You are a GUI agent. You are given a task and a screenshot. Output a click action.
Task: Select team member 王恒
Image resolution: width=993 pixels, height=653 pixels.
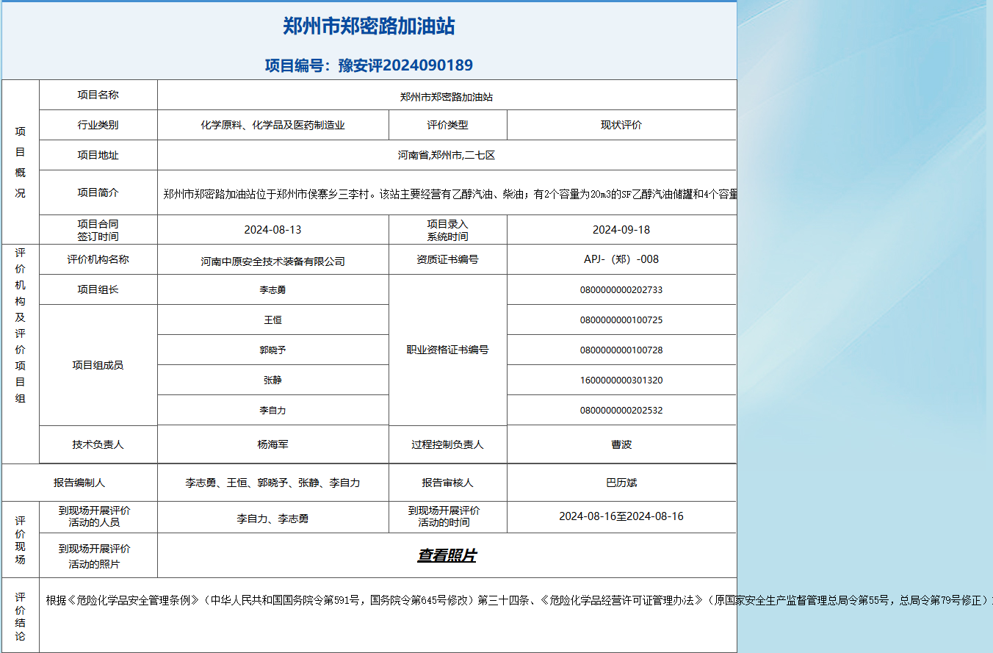tap(272, 320)
